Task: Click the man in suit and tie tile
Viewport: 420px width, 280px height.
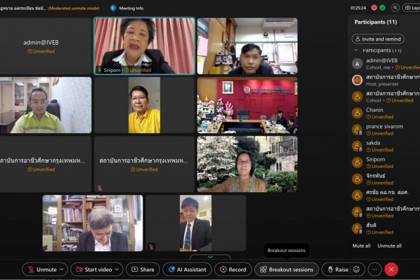Action: (196, 223)
